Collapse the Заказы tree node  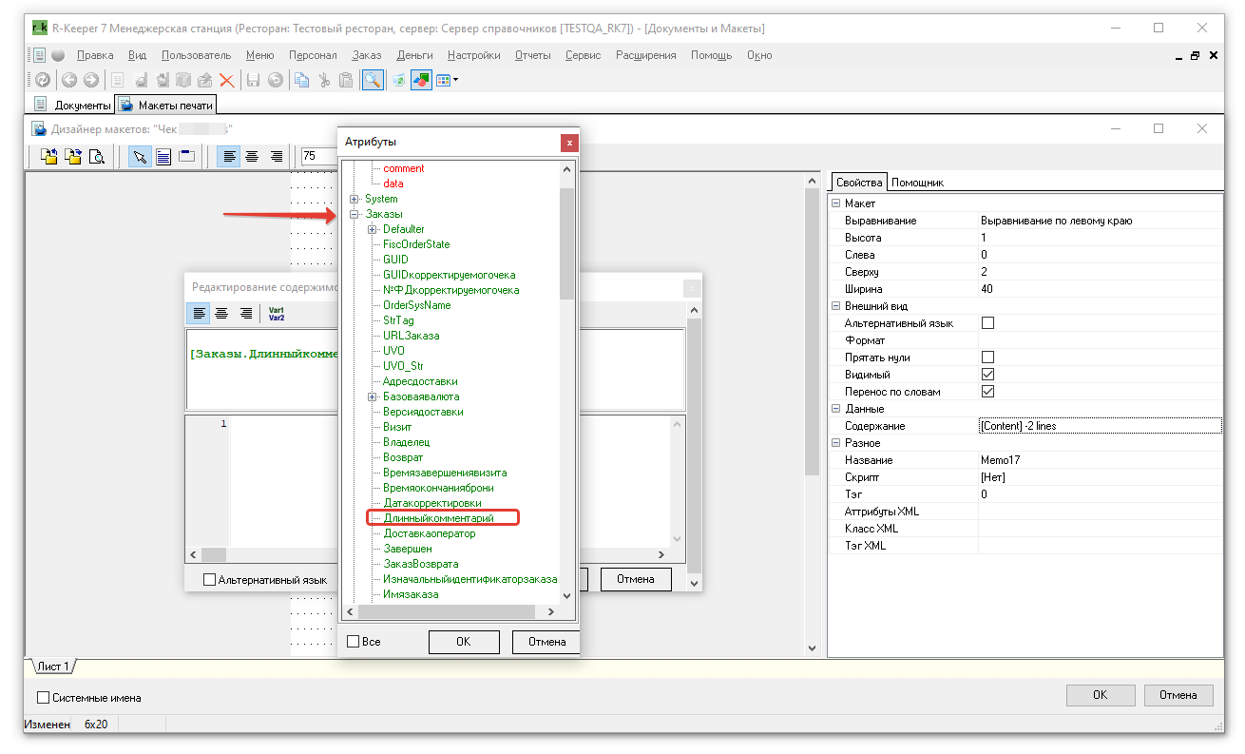tap(354, 214)
